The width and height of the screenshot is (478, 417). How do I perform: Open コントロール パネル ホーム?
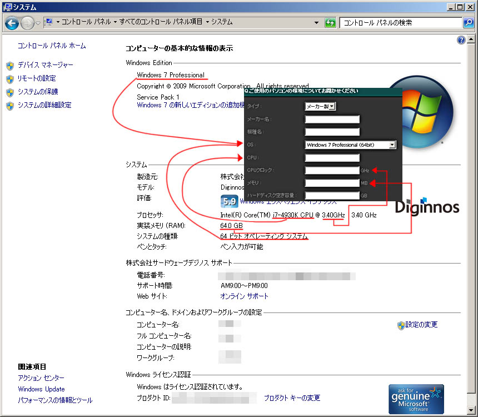click(52, 46)
